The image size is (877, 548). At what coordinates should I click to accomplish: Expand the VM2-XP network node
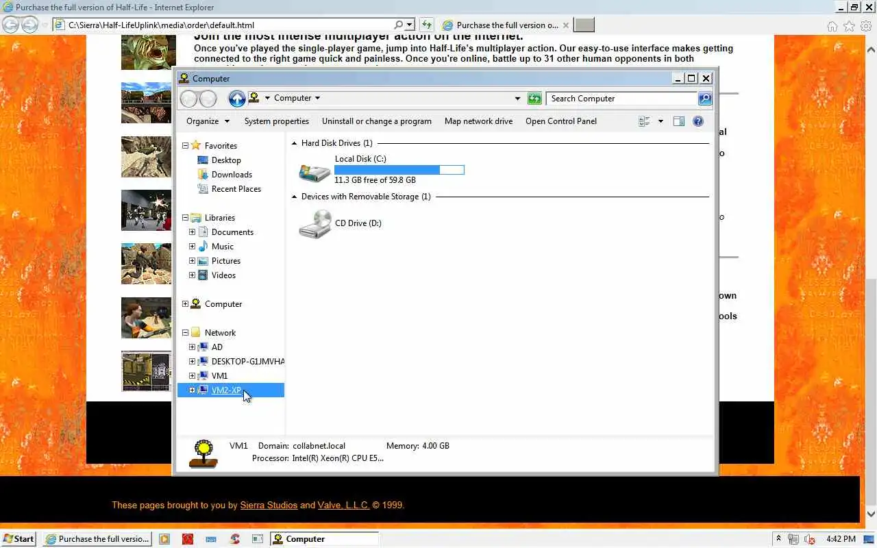(193, 390)
